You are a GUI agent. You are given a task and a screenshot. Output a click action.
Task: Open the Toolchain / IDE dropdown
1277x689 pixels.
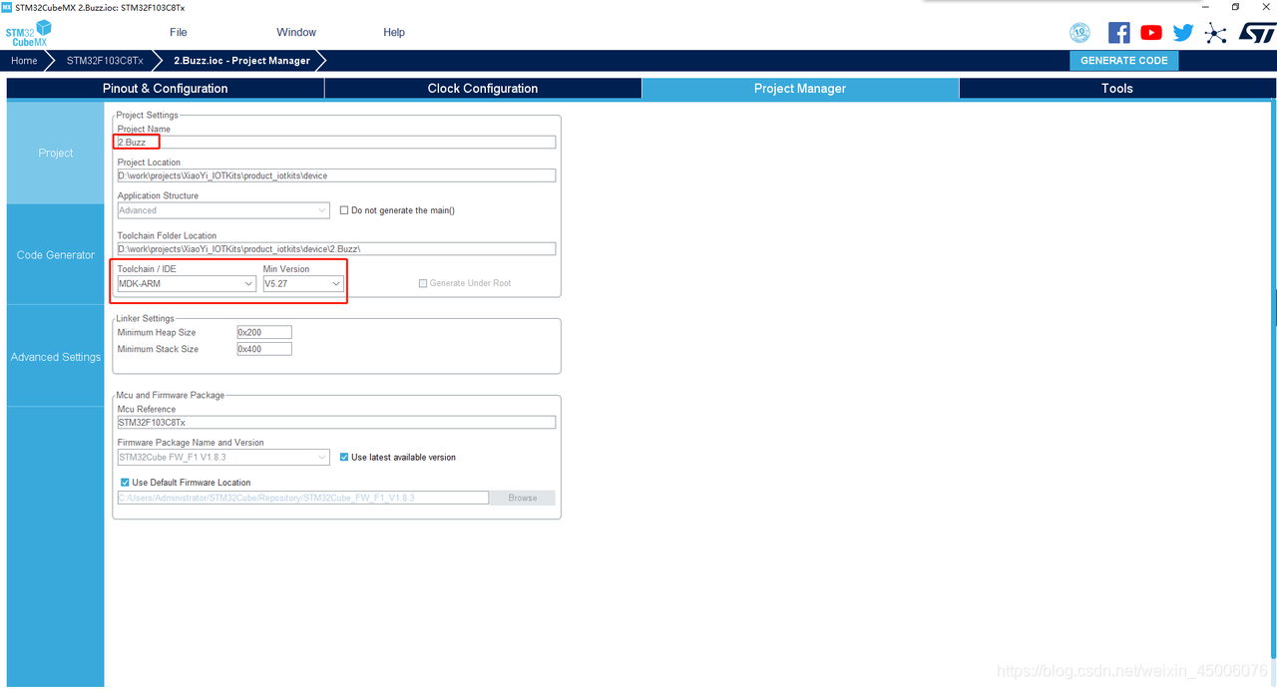pos(187,284)
